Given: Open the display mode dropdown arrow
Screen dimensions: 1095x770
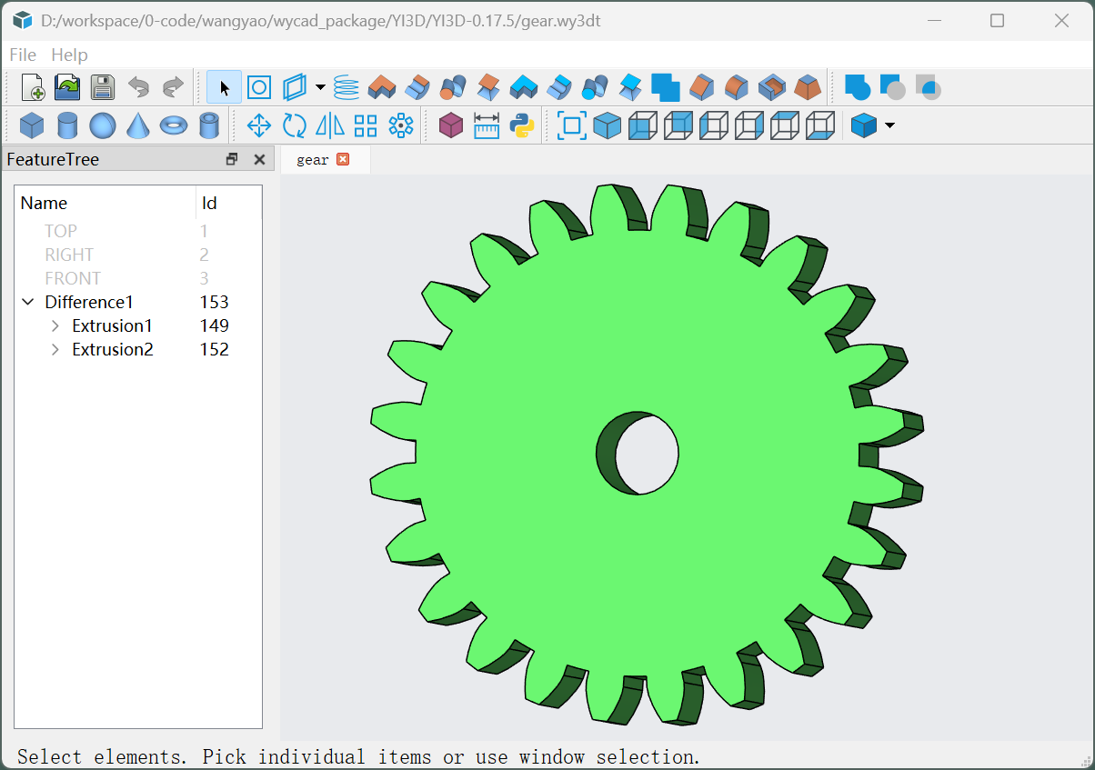Looking at the screenshot, I should 889,125.
